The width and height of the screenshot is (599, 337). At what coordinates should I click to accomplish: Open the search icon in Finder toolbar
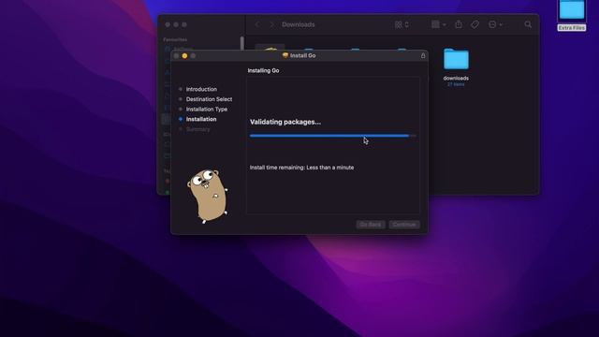tap(528, 24)
